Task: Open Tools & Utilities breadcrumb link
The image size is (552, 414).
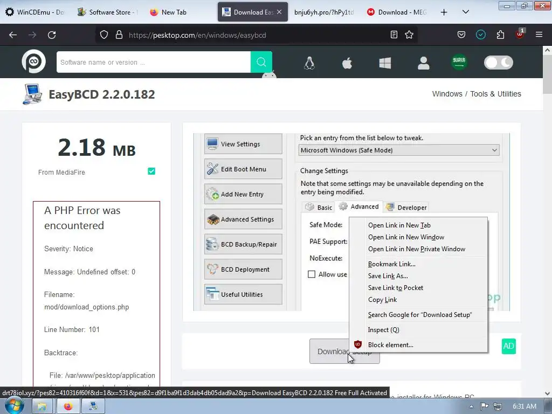Action: point(496,94)
